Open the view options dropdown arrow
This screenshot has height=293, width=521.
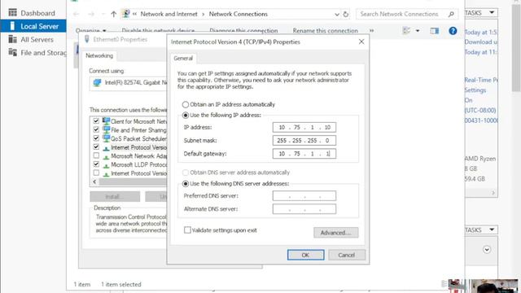click(x=418, y=31)
